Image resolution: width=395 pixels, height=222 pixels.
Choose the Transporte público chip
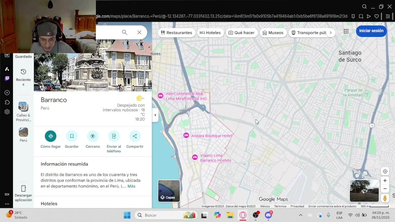(x=309, y=33)
